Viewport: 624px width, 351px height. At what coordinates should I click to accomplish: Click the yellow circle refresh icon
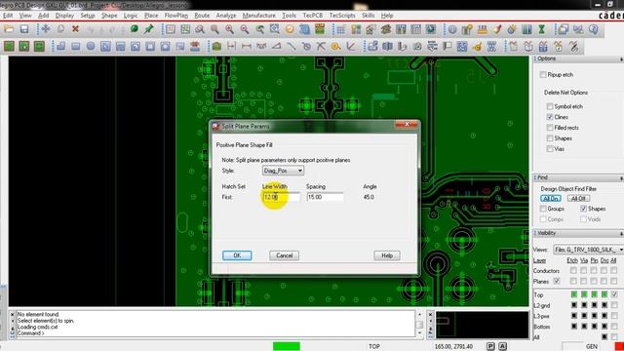(290, 29)
